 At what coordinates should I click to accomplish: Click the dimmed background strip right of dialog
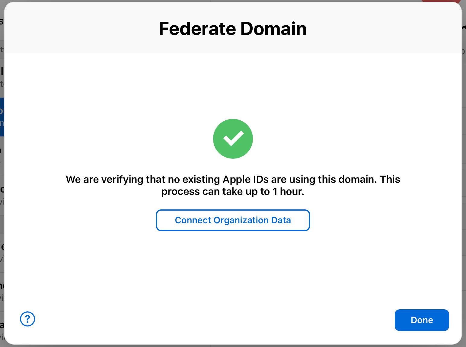point(464,181)
